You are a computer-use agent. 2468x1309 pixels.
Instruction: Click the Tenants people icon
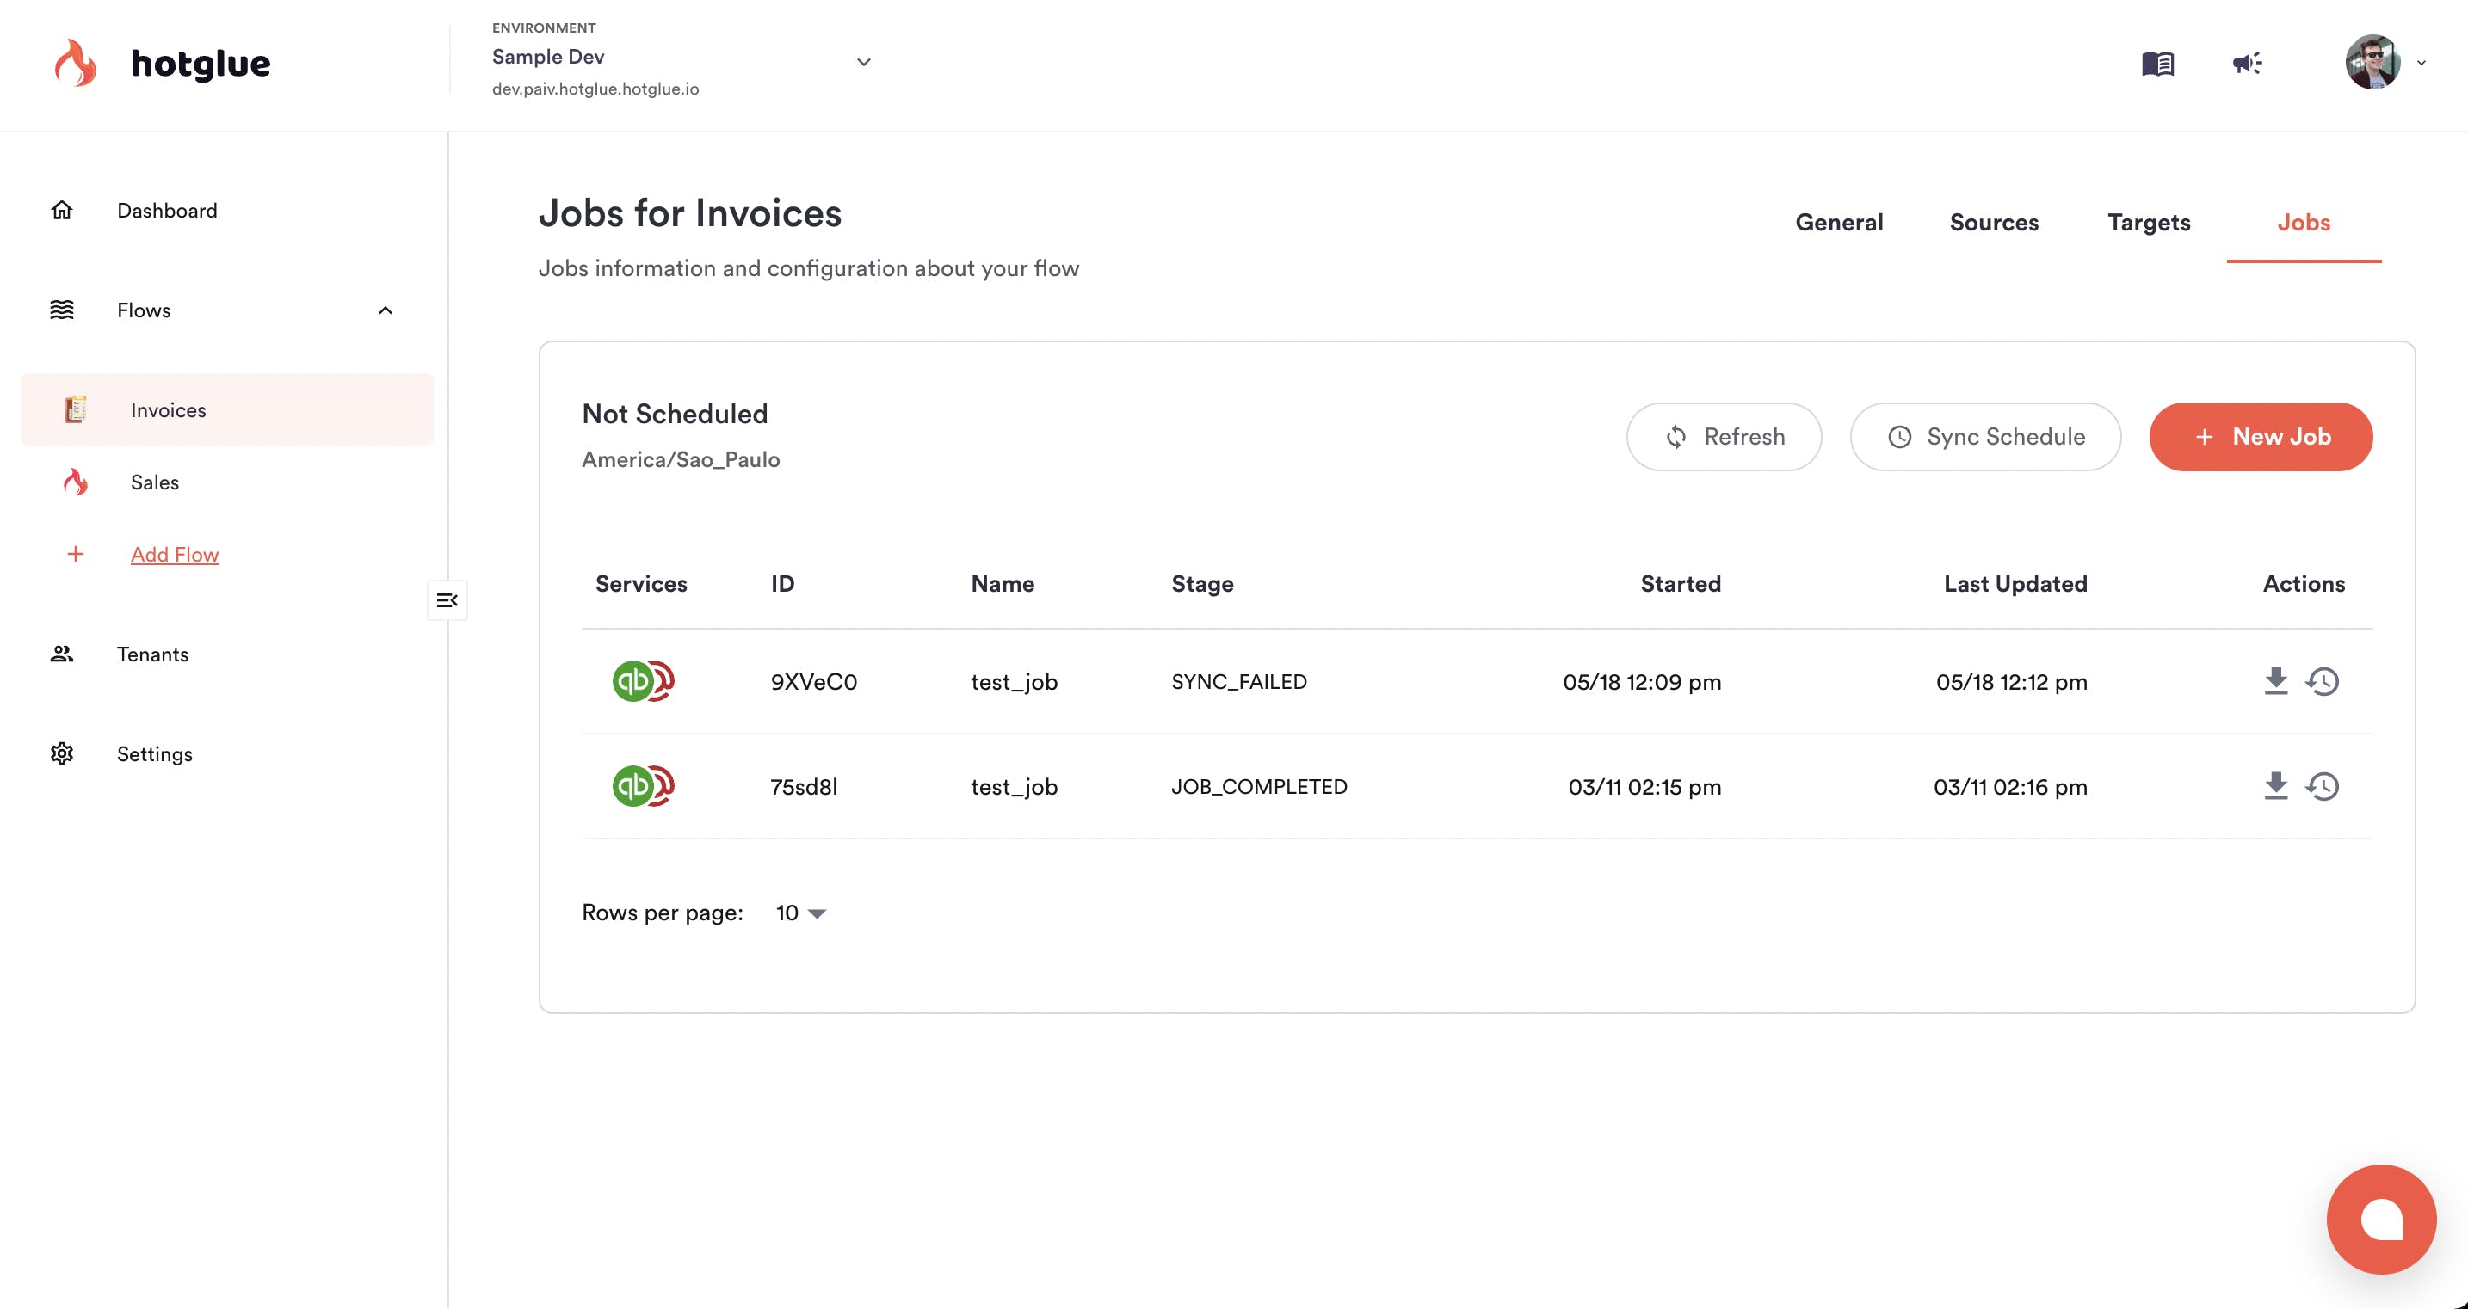[62, 654]
